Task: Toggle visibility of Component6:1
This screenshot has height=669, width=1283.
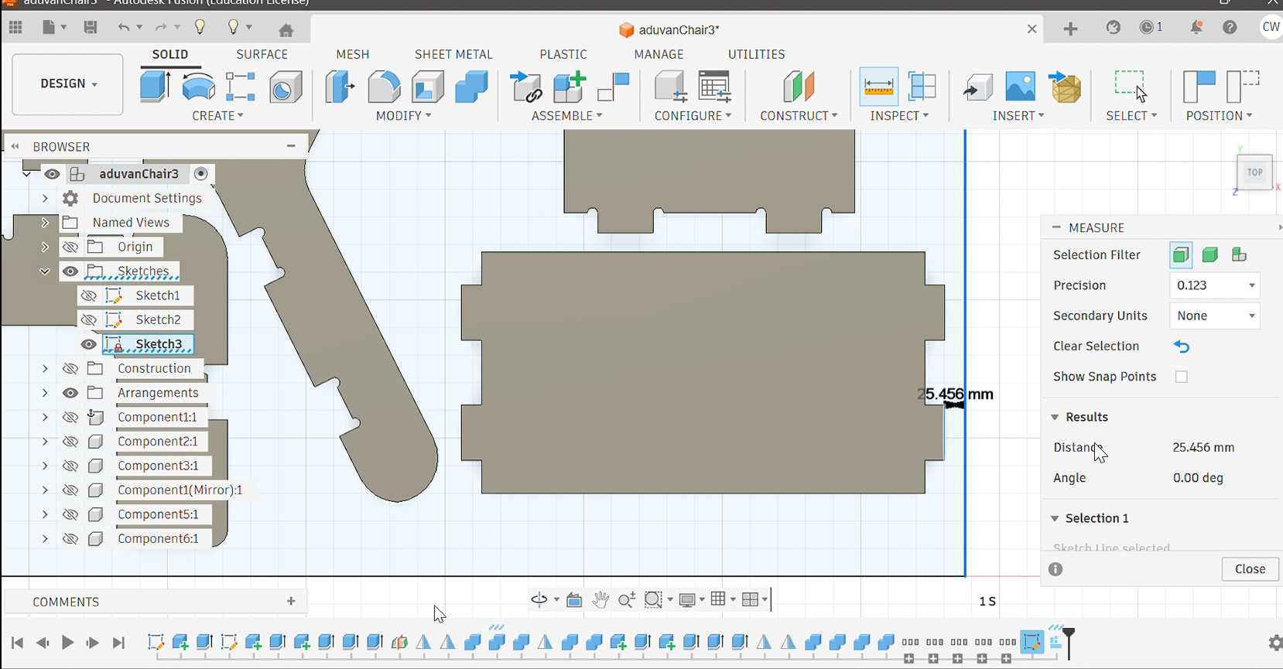Action: [70, 539]
